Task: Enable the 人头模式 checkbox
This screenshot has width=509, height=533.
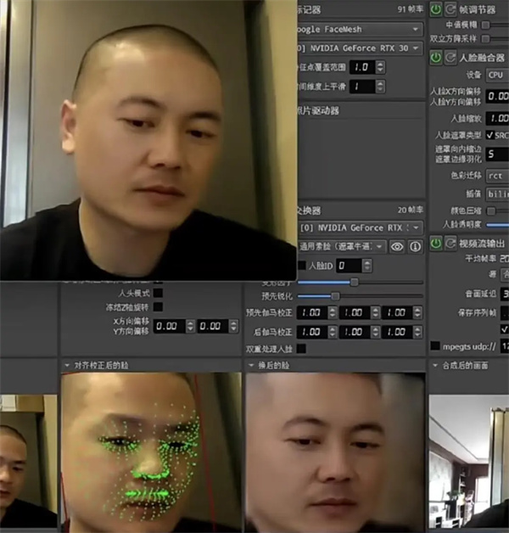Action: point(158,293)
